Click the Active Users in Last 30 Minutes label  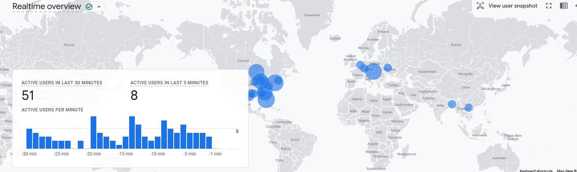coord(62,83)
